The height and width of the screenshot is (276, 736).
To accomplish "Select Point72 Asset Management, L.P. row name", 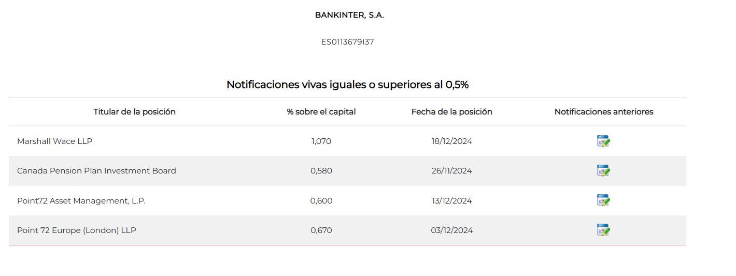I will pos(81,201).
